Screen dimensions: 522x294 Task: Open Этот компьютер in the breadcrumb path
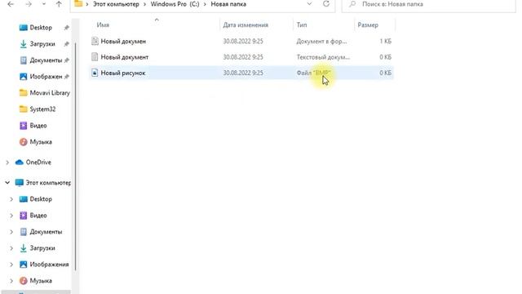[x=116, y=4]
